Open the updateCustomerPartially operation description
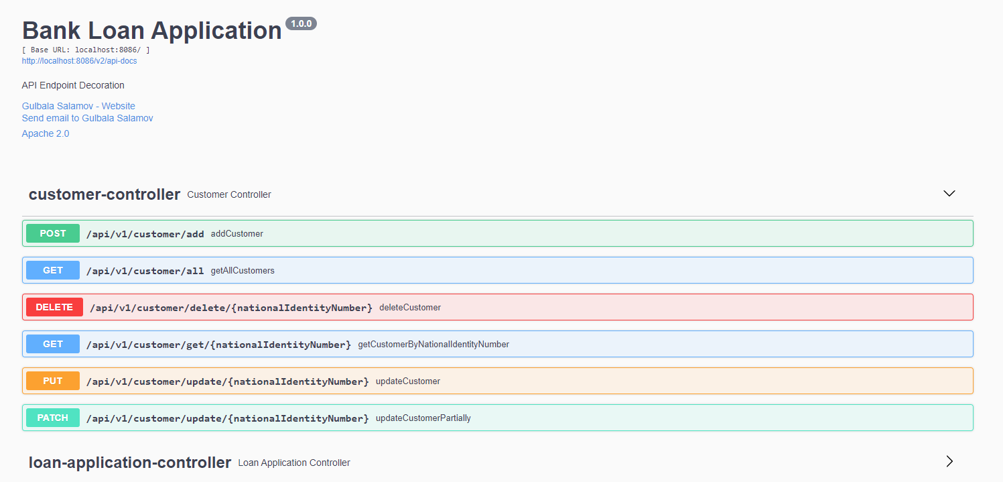Image resolution: width=1003 pixels, height=482 pixels. 423,418
